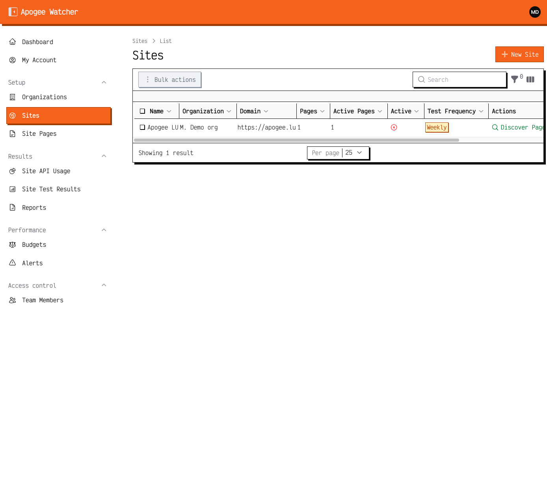Collapse the Results sidebar group
547x492 pixels.
tap(104, 156)
